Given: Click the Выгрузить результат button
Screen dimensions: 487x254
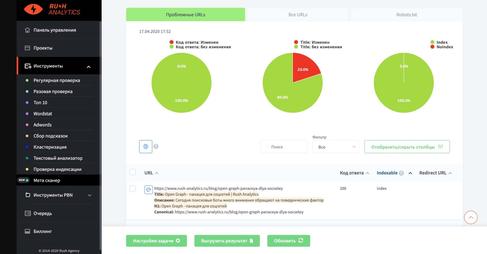Looking at the screenshot, I should [x=227, y=241].
